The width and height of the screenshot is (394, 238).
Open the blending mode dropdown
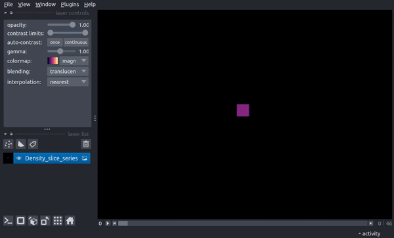point(68,72)
